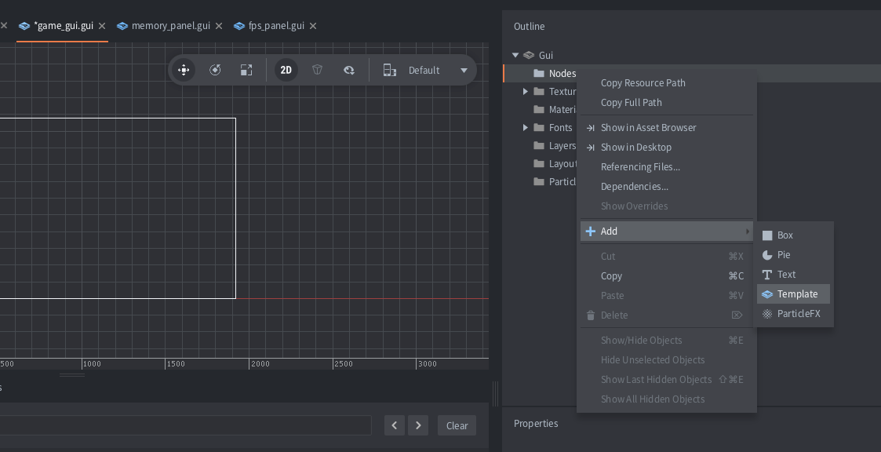Expand the Textures folder in Outline
The height and width of the screenshot is (452, 881).
526,91
